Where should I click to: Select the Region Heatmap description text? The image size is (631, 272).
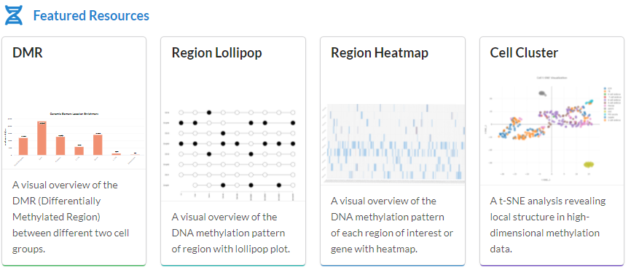pyautogui.click(x=392, y=225)
